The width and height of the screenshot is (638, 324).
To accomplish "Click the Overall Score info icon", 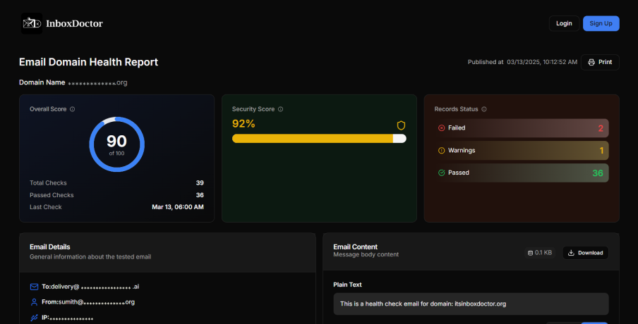I will click(73, 109).
